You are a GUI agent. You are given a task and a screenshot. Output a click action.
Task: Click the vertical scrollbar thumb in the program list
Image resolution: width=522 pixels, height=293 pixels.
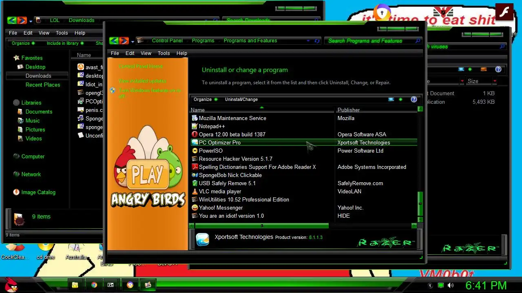(420, 204)
